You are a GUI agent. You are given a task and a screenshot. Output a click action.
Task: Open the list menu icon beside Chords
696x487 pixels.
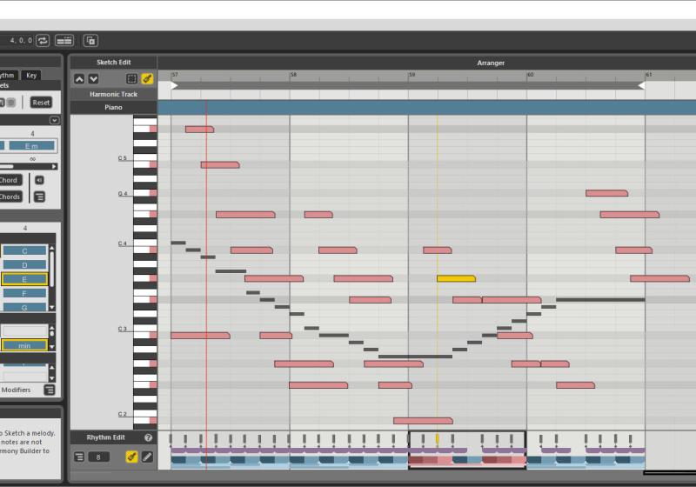[39, 197]
